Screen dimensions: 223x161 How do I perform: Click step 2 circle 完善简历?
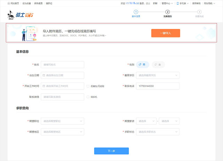click(168, 12)
